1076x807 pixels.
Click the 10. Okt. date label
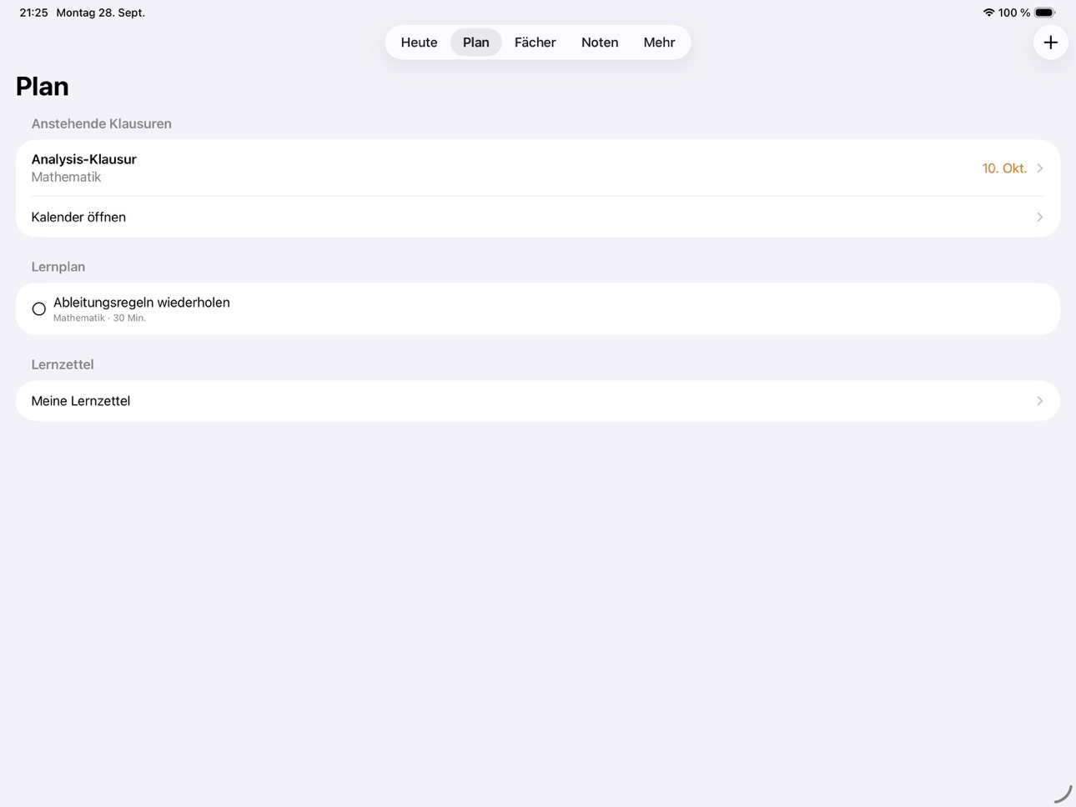click(1004, 168)
